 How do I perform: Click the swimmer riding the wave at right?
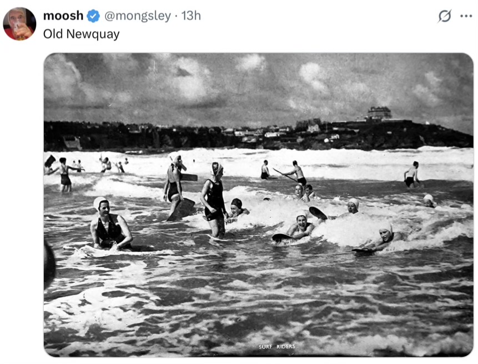click(383, 237)
